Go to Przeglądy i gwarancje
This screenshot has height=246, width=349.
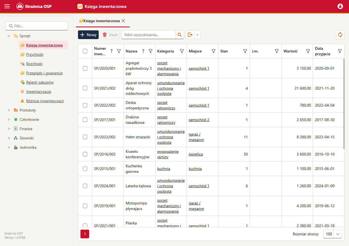coord(44,73)
